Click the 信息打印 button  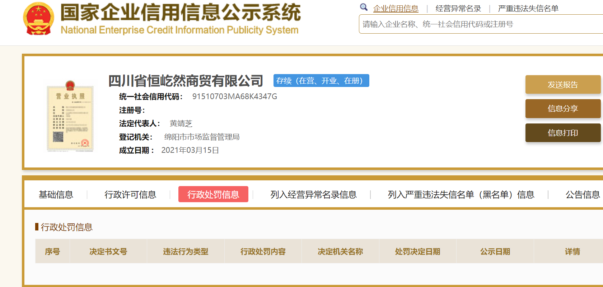(x=563, y=133)
